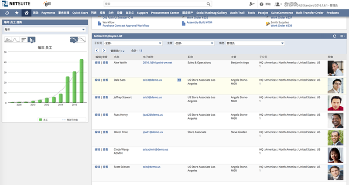Switch chart to column bar view
Viewport: 349px width, 185px height.
coord(31,40)
